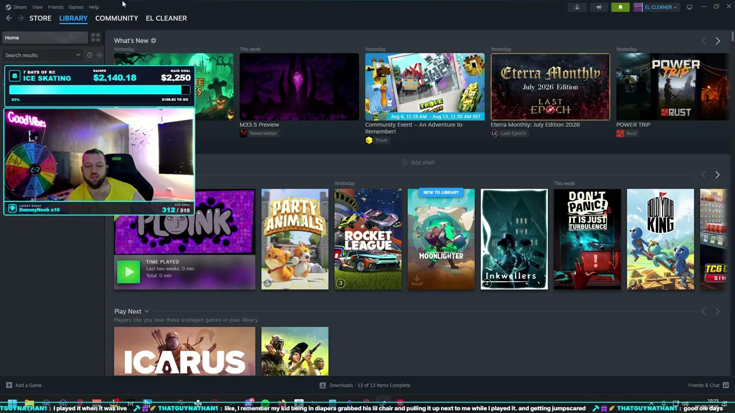The height and width of the screenshot is (413, 735).
Task: Sort library by recent with clock icon
Action: pyautogui.click(x=90, y=55)
